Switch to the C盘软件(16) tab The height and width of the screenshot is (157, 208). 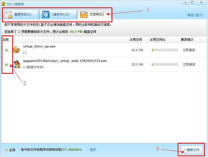coord(58,14)
